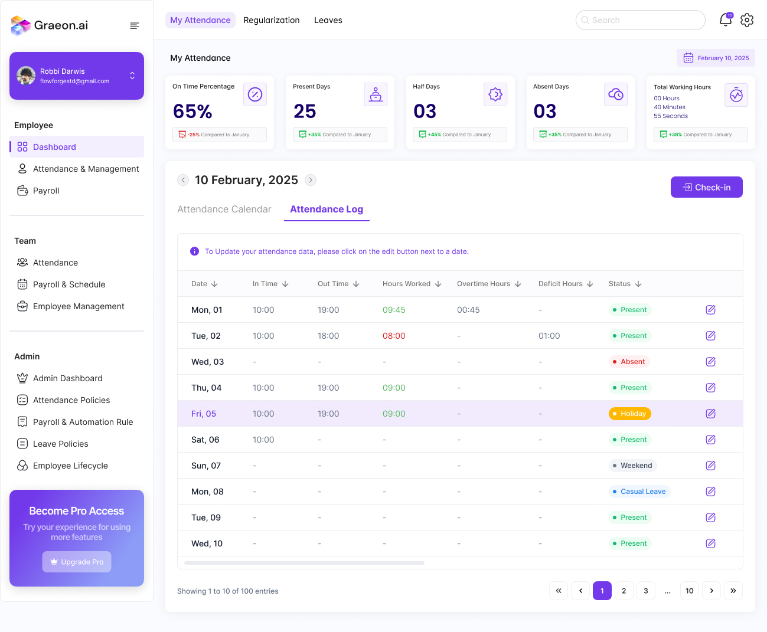This screenshot has height=632, width=767.
Task: Click the Half Days gear-cloud icon
Action: click(495, 94)
